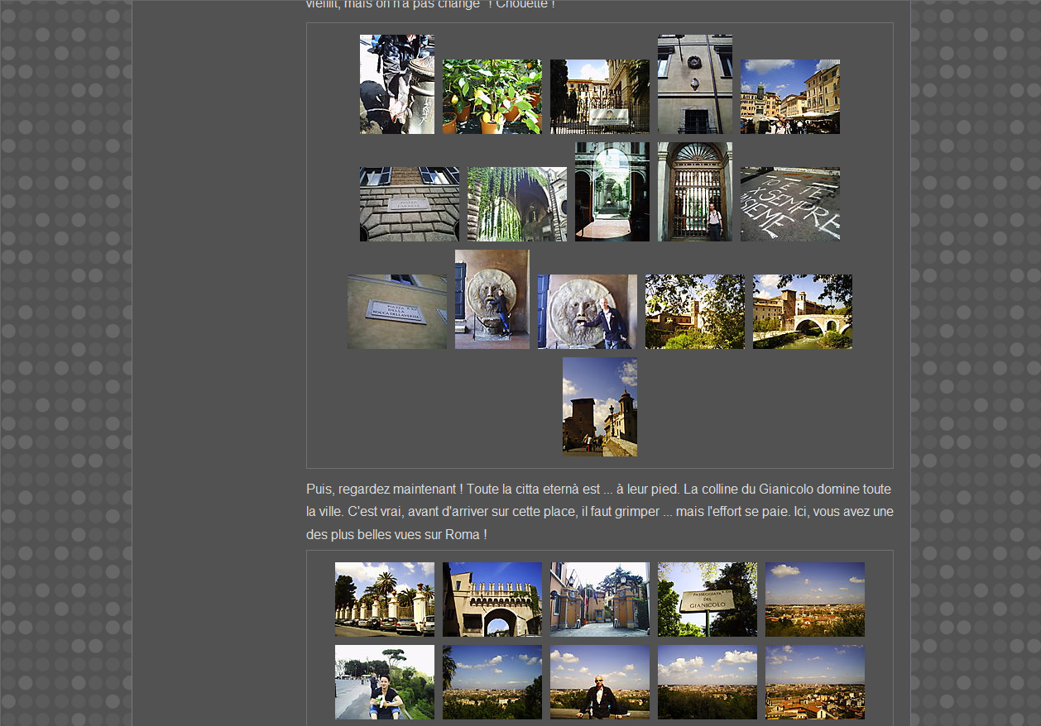Open the red rooftops panorama photo
The width and height of the screenshot is (1041, 726).
click(814, 682)
